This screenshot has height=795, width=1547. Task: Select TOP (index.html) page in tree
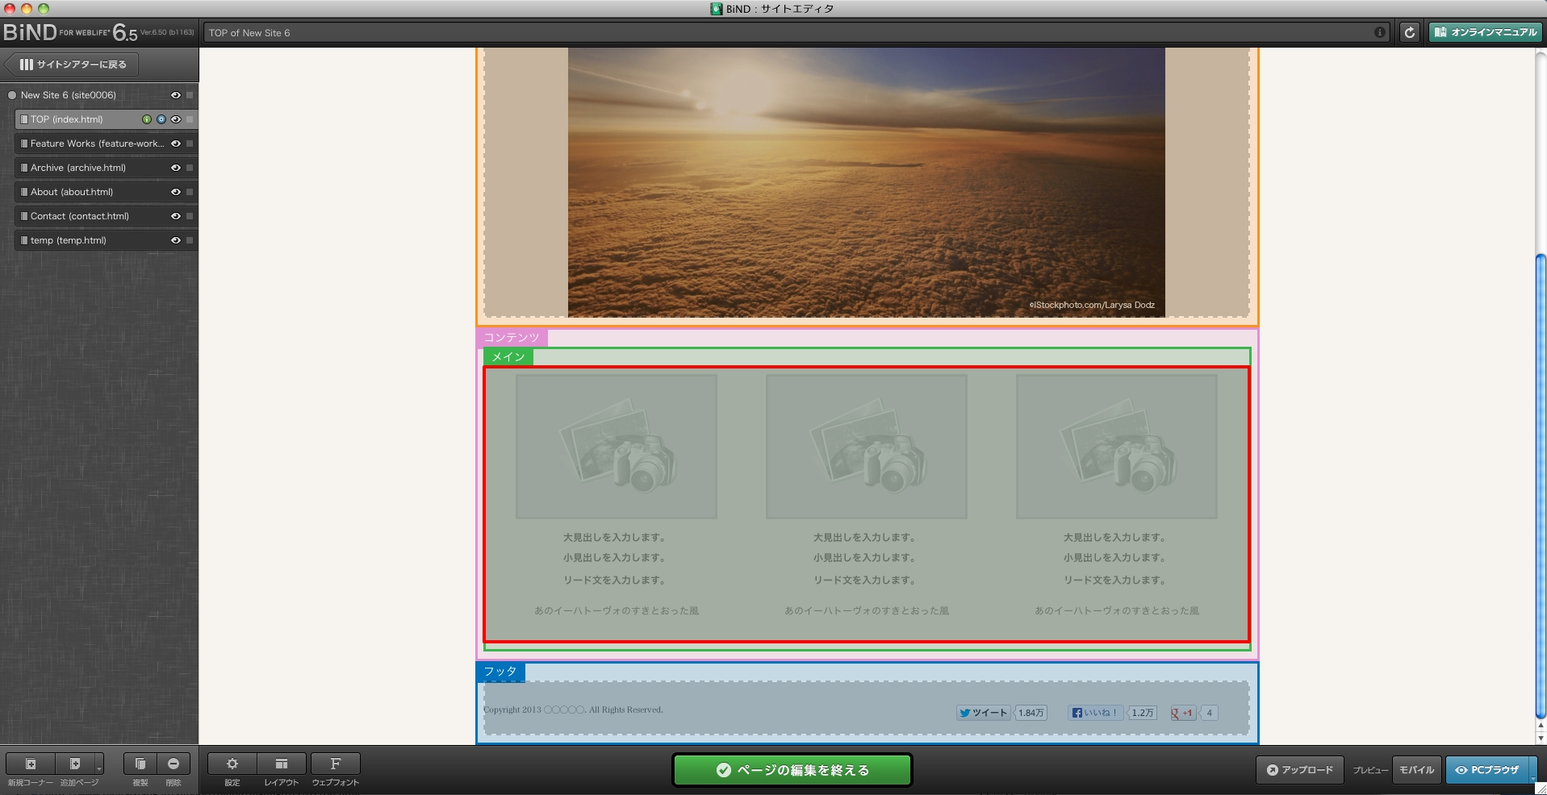point(107,119)
